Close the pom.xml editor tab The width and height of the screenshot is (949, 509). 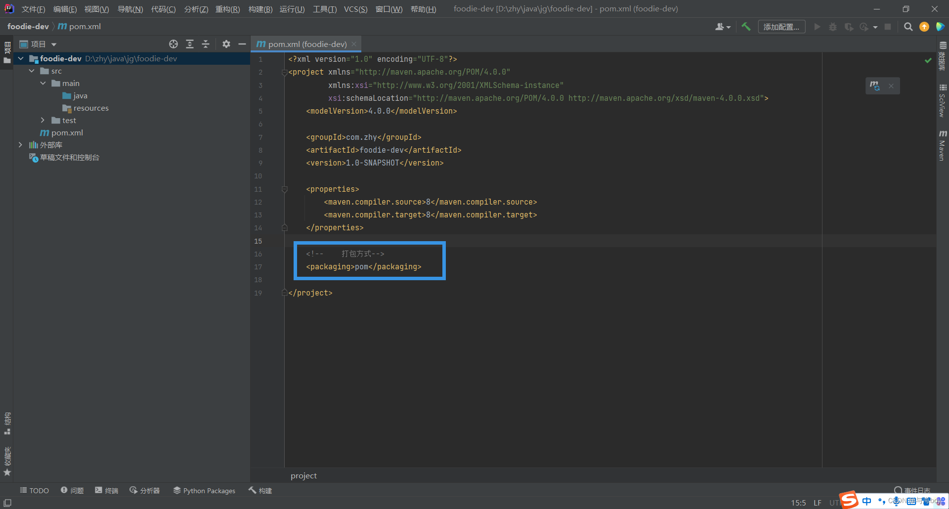point(354,44)
